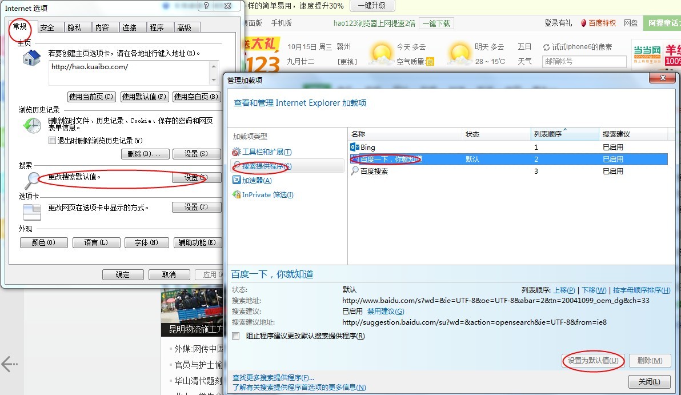Click the 名称 column header
The image size is (681, 395).
click(405, 134)
